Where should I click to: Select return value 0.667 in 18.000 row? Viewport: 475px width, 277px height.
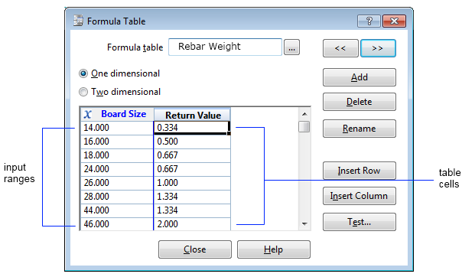click(x=192, y=155)
